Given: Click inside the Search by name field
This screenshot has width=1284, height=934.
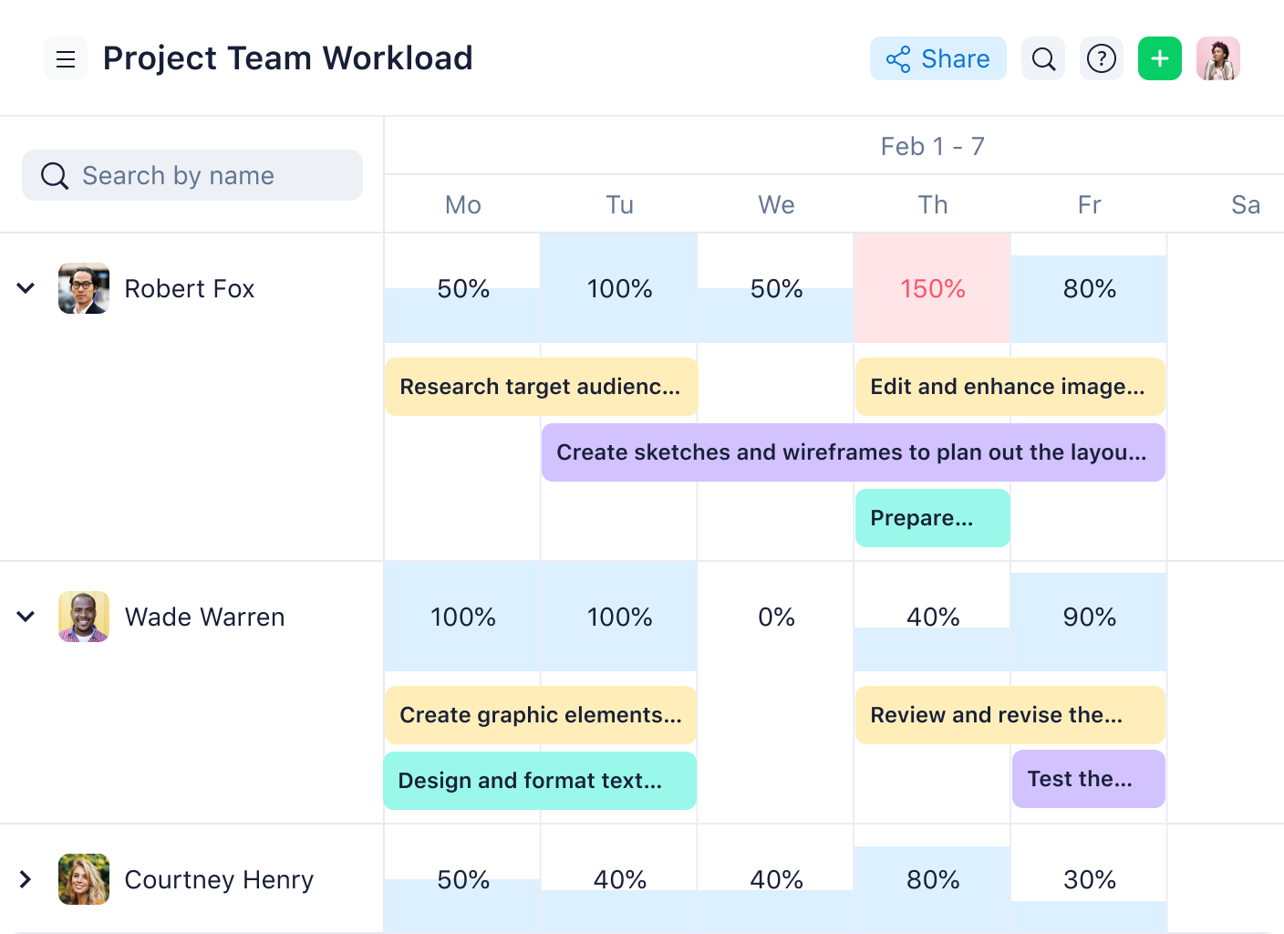Looking at the screenshot, I should [192, 175].
